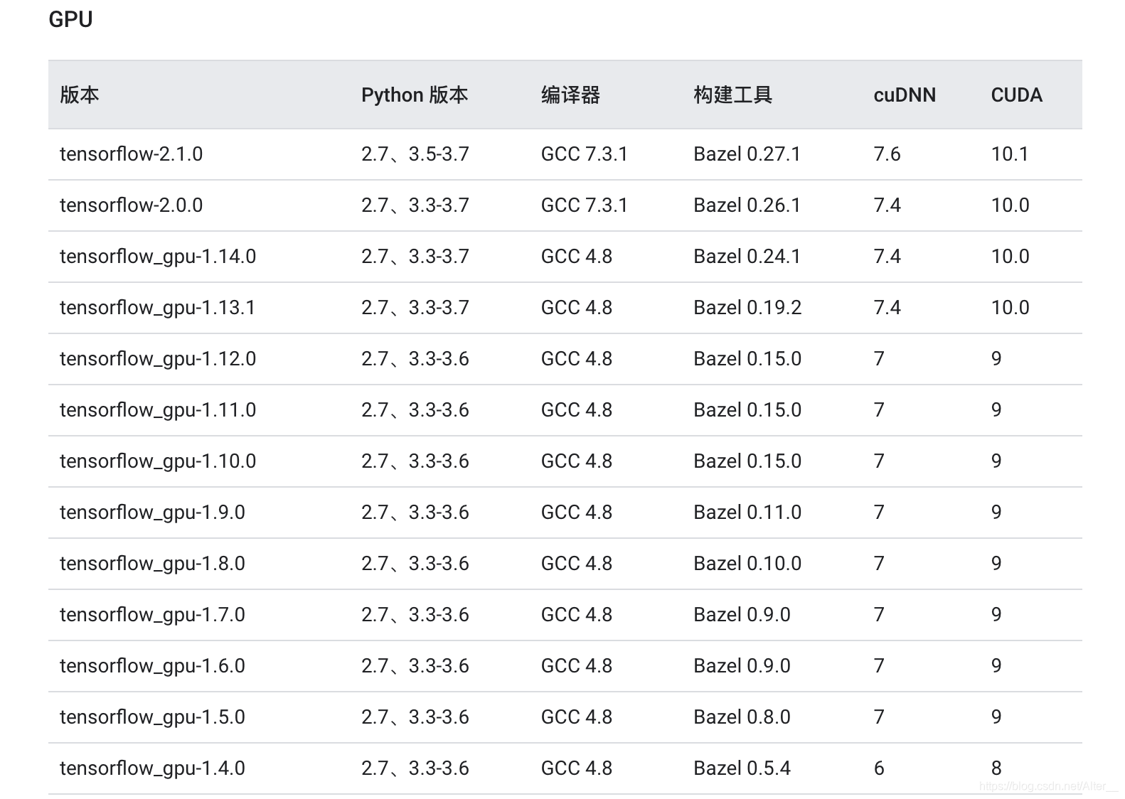Click Bazel 0.9.0 in tensorflow_gpu-1.6.0 row
This screenshot has height=799, width=1125.
pos(742,666)
